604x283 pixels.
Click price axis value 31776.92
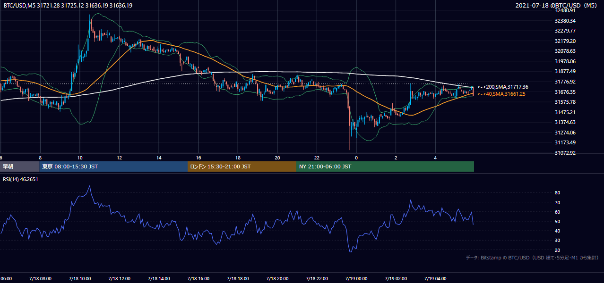tap(565, 82)
